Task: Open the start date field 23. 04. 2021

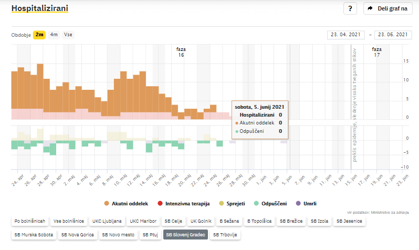Action: [346, 35]
